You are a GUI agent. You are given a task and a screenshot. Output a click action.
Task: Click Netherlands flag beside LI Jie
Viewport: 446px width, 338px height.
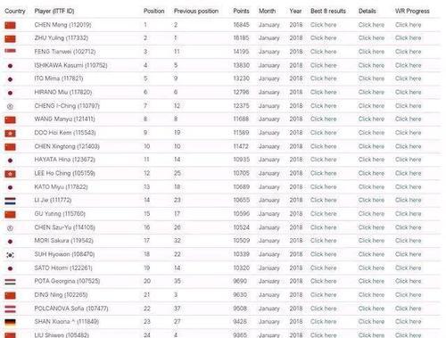tap(10, 202)
